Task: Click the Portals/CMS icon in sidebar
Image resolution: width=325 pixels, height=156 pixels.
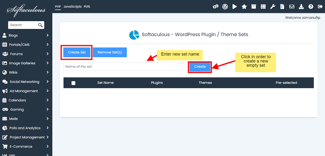Action: point(5,45)
